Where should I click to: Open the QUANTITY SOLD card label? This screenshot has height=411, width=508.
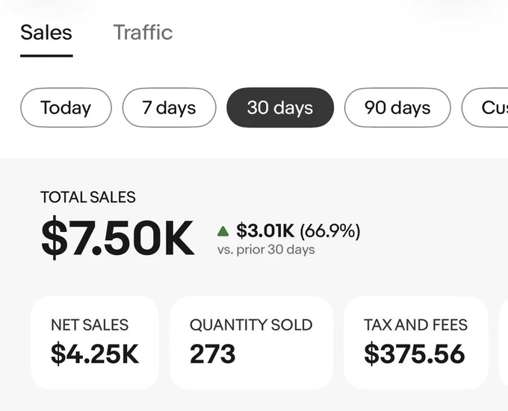pos(251,325)
